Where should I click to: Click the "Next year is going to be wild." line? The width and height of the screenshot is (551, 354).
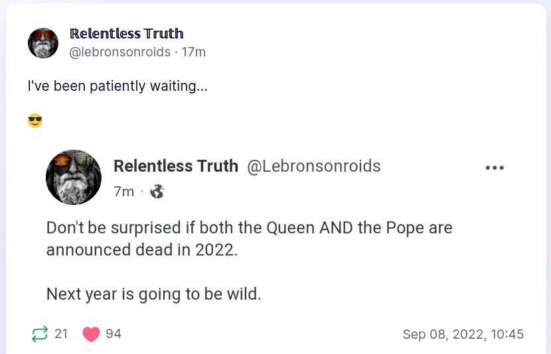153,294
